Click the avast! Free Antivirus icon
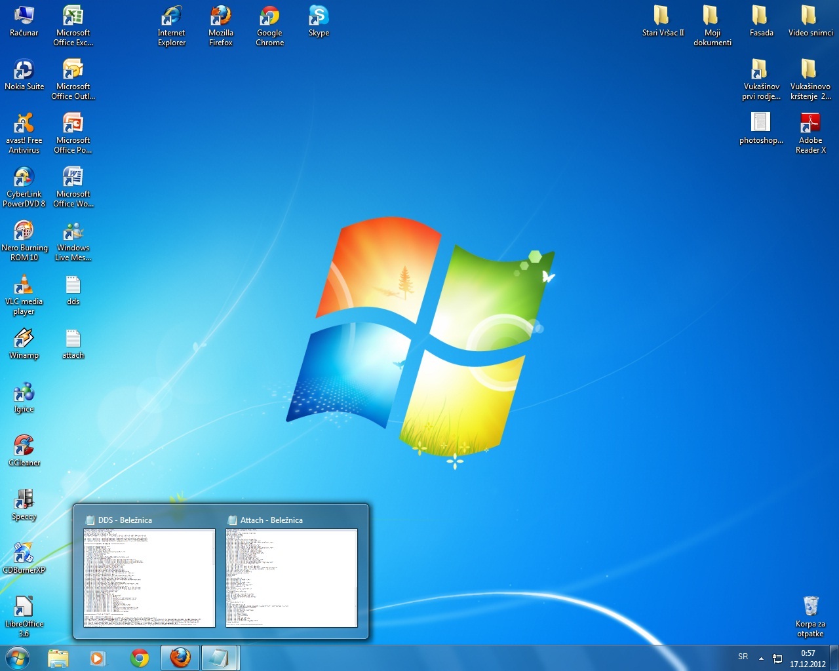The height and width of the screenshot is (671, 839). pyautogui.click(x=24, y=124)
